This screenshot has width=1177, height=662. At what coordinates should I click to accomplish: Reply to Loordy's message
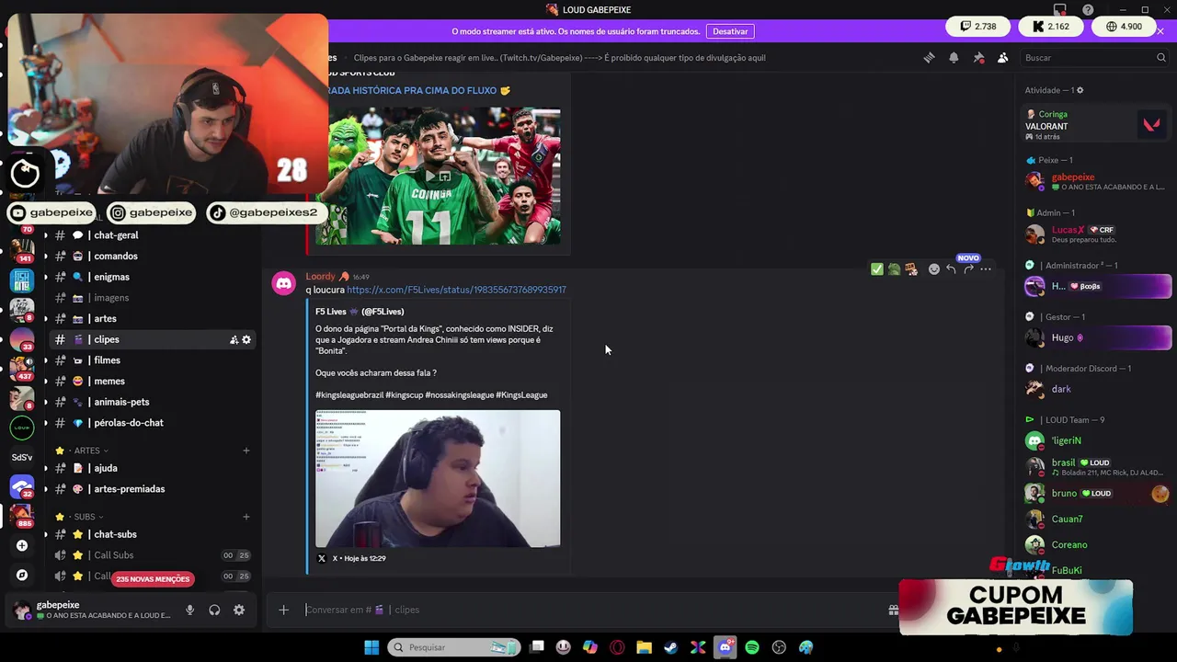[x=951, y=269]
